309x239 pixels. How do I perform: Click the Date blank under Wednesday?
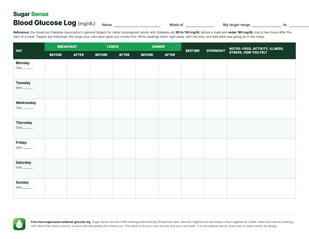28,108
